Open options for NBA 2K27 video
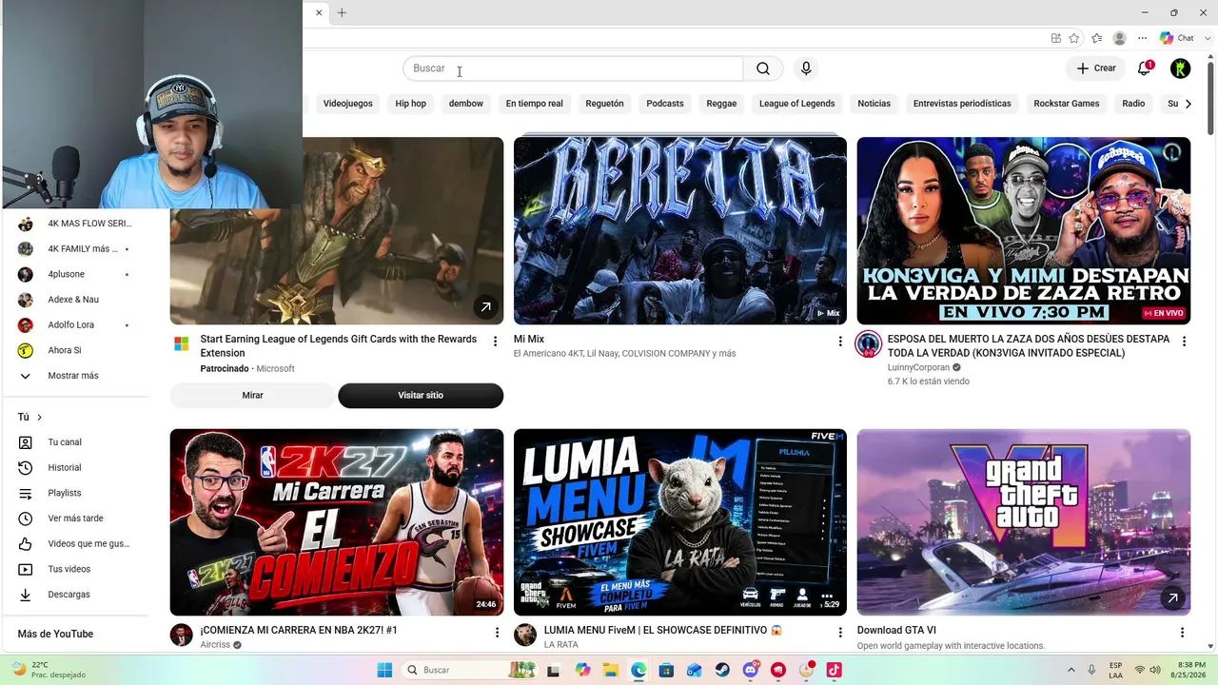 497,633
